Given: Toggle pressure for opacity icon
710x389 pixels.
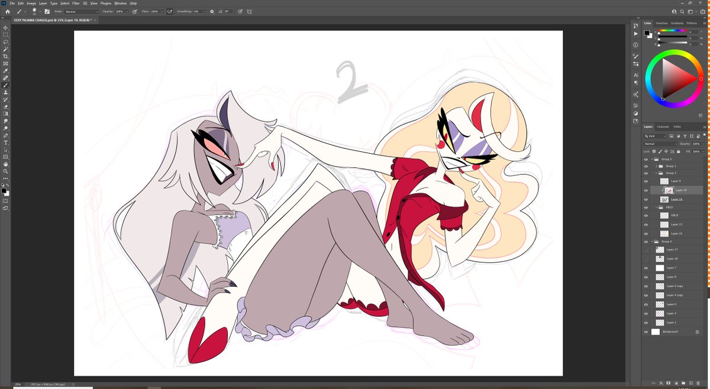Looking at the screenshot, I should 135,11.
